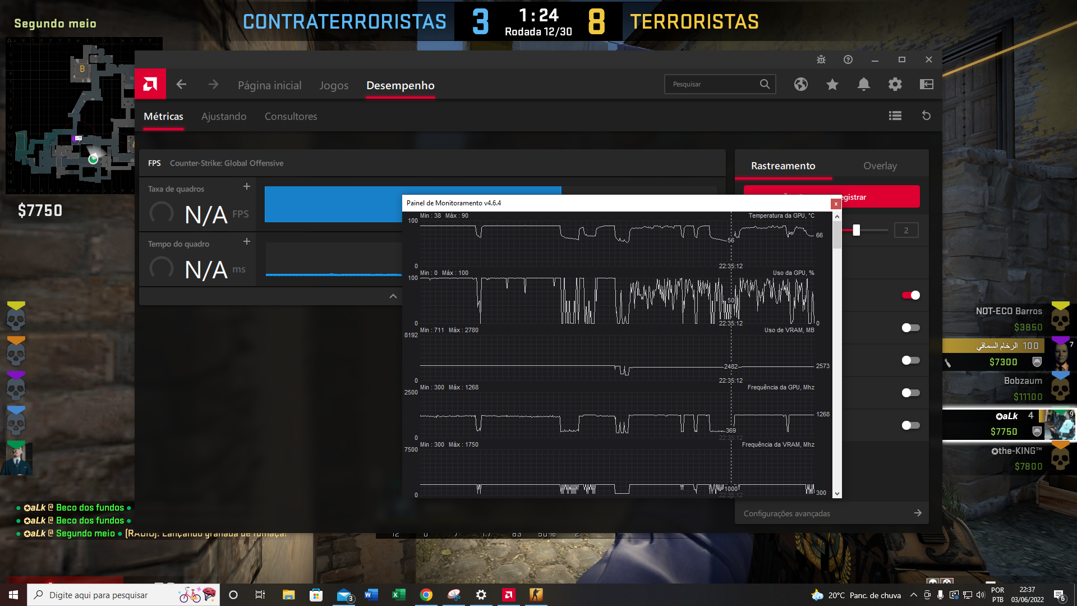Go forward with the right arrow icon
Image resolution: width=1077 pixels, height=606 pixels.
pyautogui.click(x=213, y=84)
